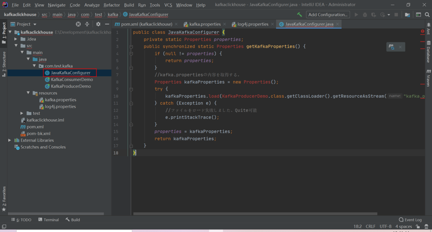The image size is (432, 232).
Task: Expand the .idea folder
Action: pyautogui.click(x=16, y=39)
